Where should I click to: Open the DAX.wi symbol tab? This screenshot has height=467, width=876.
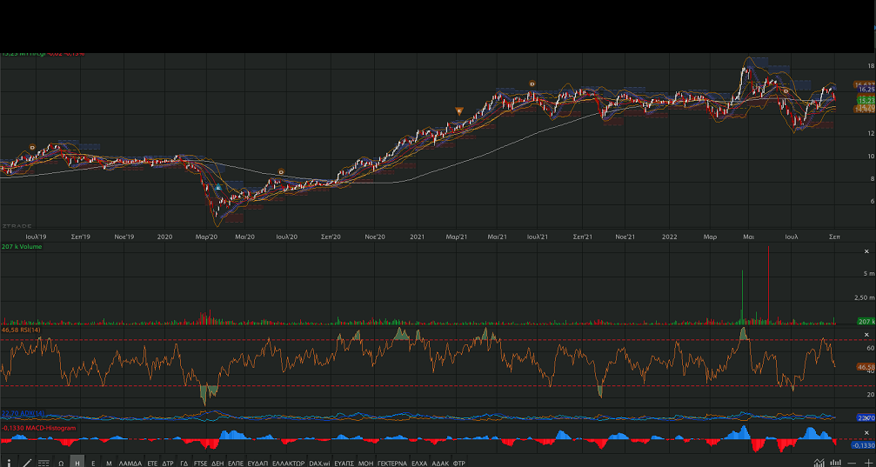tap(318, 463)
